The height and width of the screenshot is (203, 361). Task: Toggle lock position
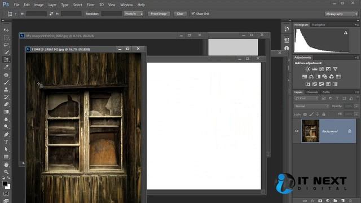point(318,114)
